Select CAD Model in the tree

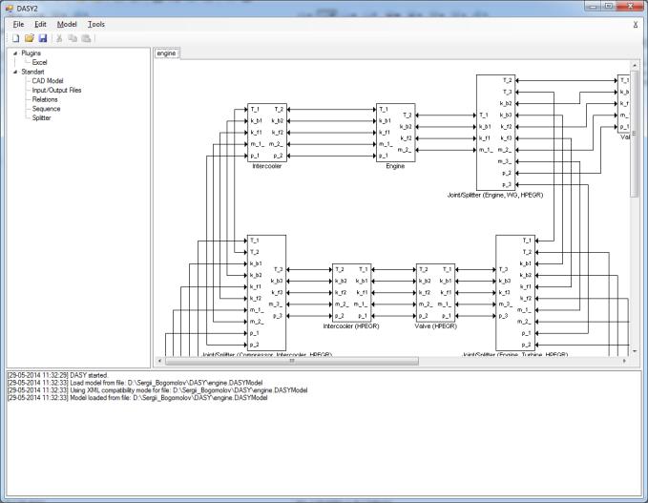pyautogui.click(x=48, y=80)
